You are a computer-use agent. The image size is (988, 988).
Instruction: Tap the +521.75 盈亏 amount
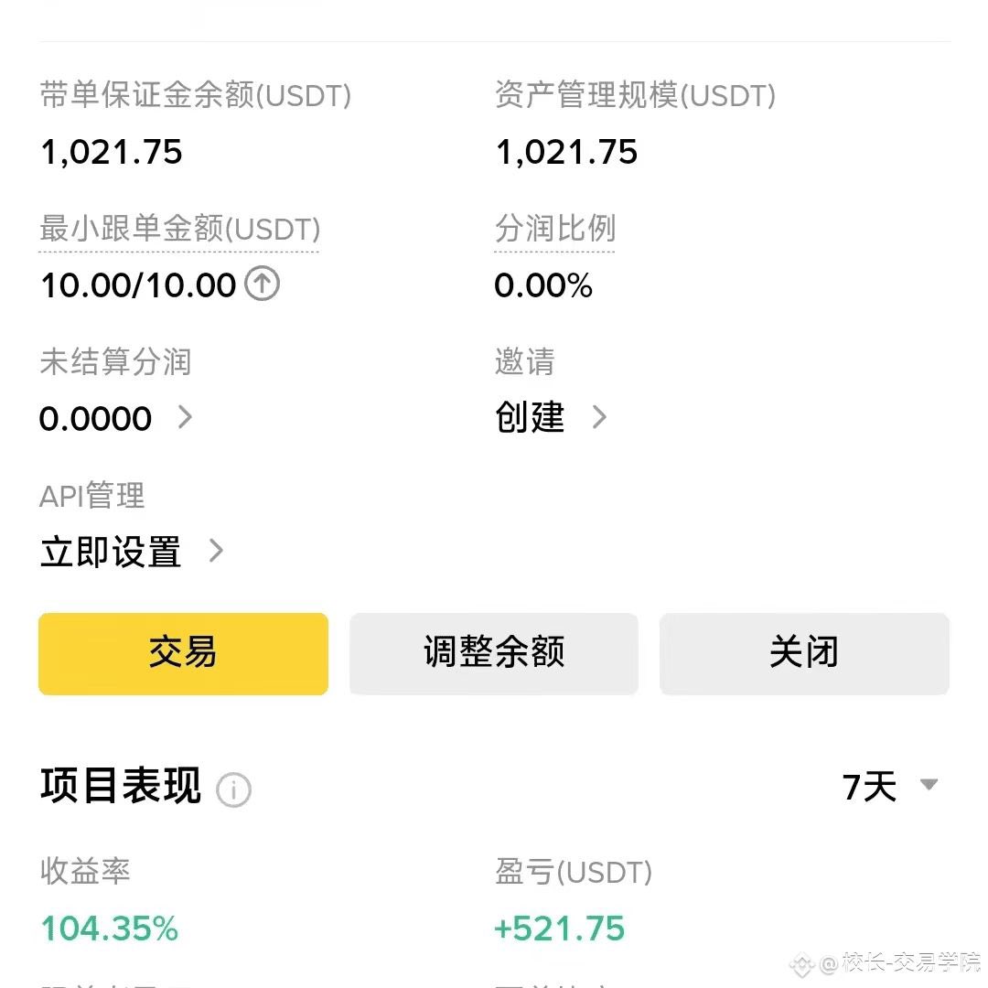(x=559, y=929)
